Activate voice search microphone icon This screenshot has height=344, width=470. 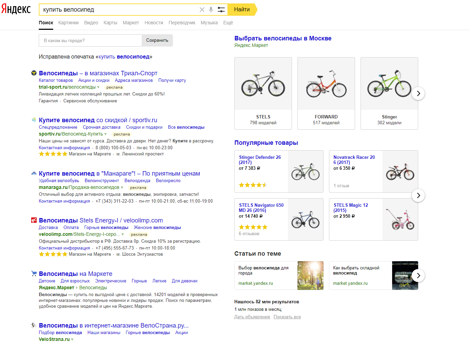click(x=211, y=10)
